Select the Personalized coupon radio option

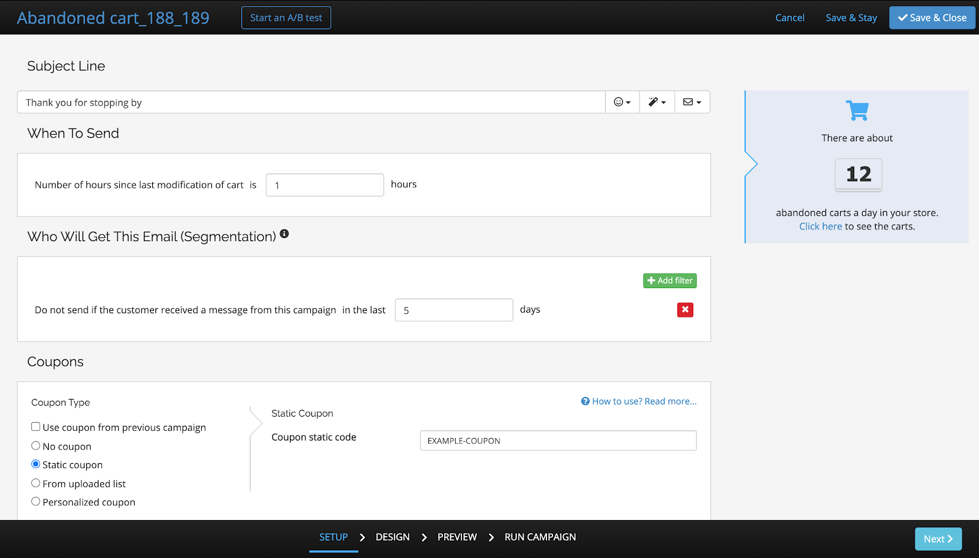point(35,501)
